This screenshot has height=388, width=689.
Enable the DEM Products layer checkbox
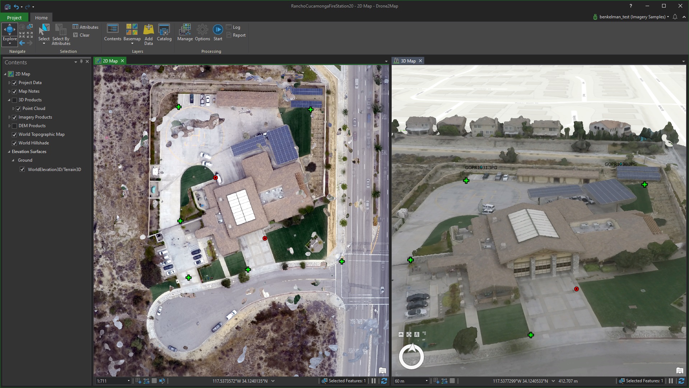click(14, 126)
